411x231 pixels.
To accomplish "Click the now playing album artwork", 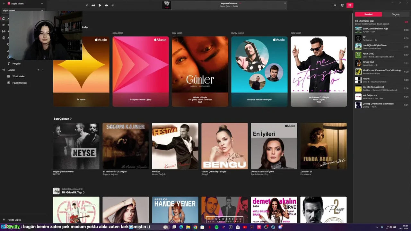I will tap(166, 5).
